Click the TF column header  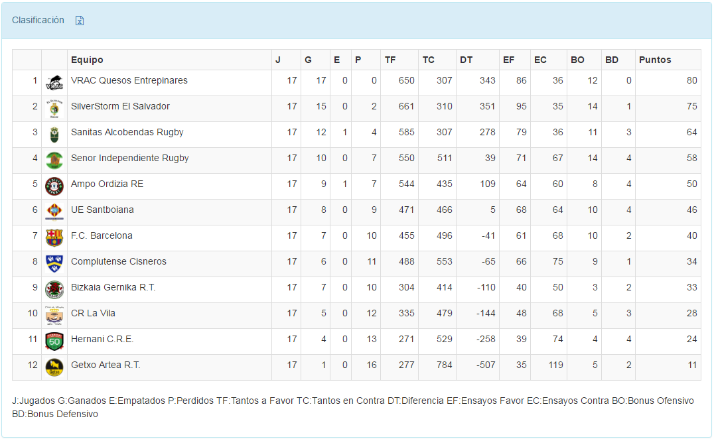coord(390,60)
